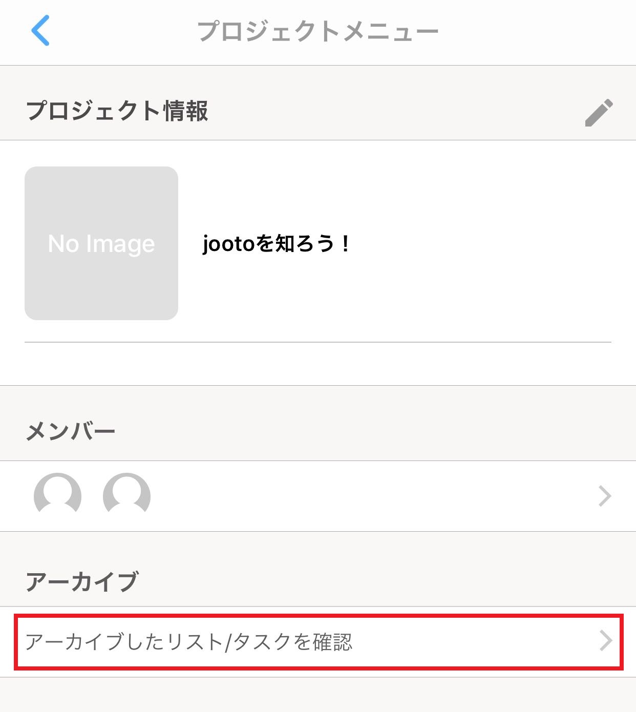Click the プロジェクトメニュー title
Screen dimensions: 636x712
317,31
